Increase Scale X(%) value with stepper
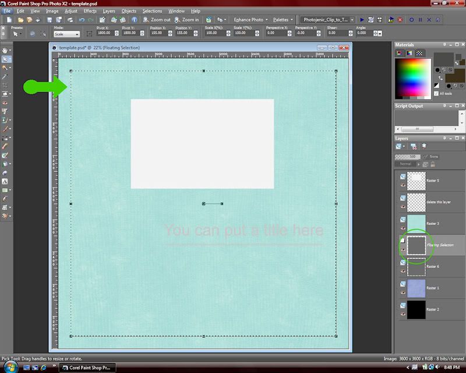 [x=228, y=31]
